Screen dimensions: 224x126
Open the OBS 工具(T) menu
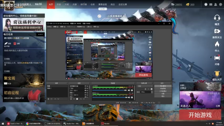coord(89,27)
